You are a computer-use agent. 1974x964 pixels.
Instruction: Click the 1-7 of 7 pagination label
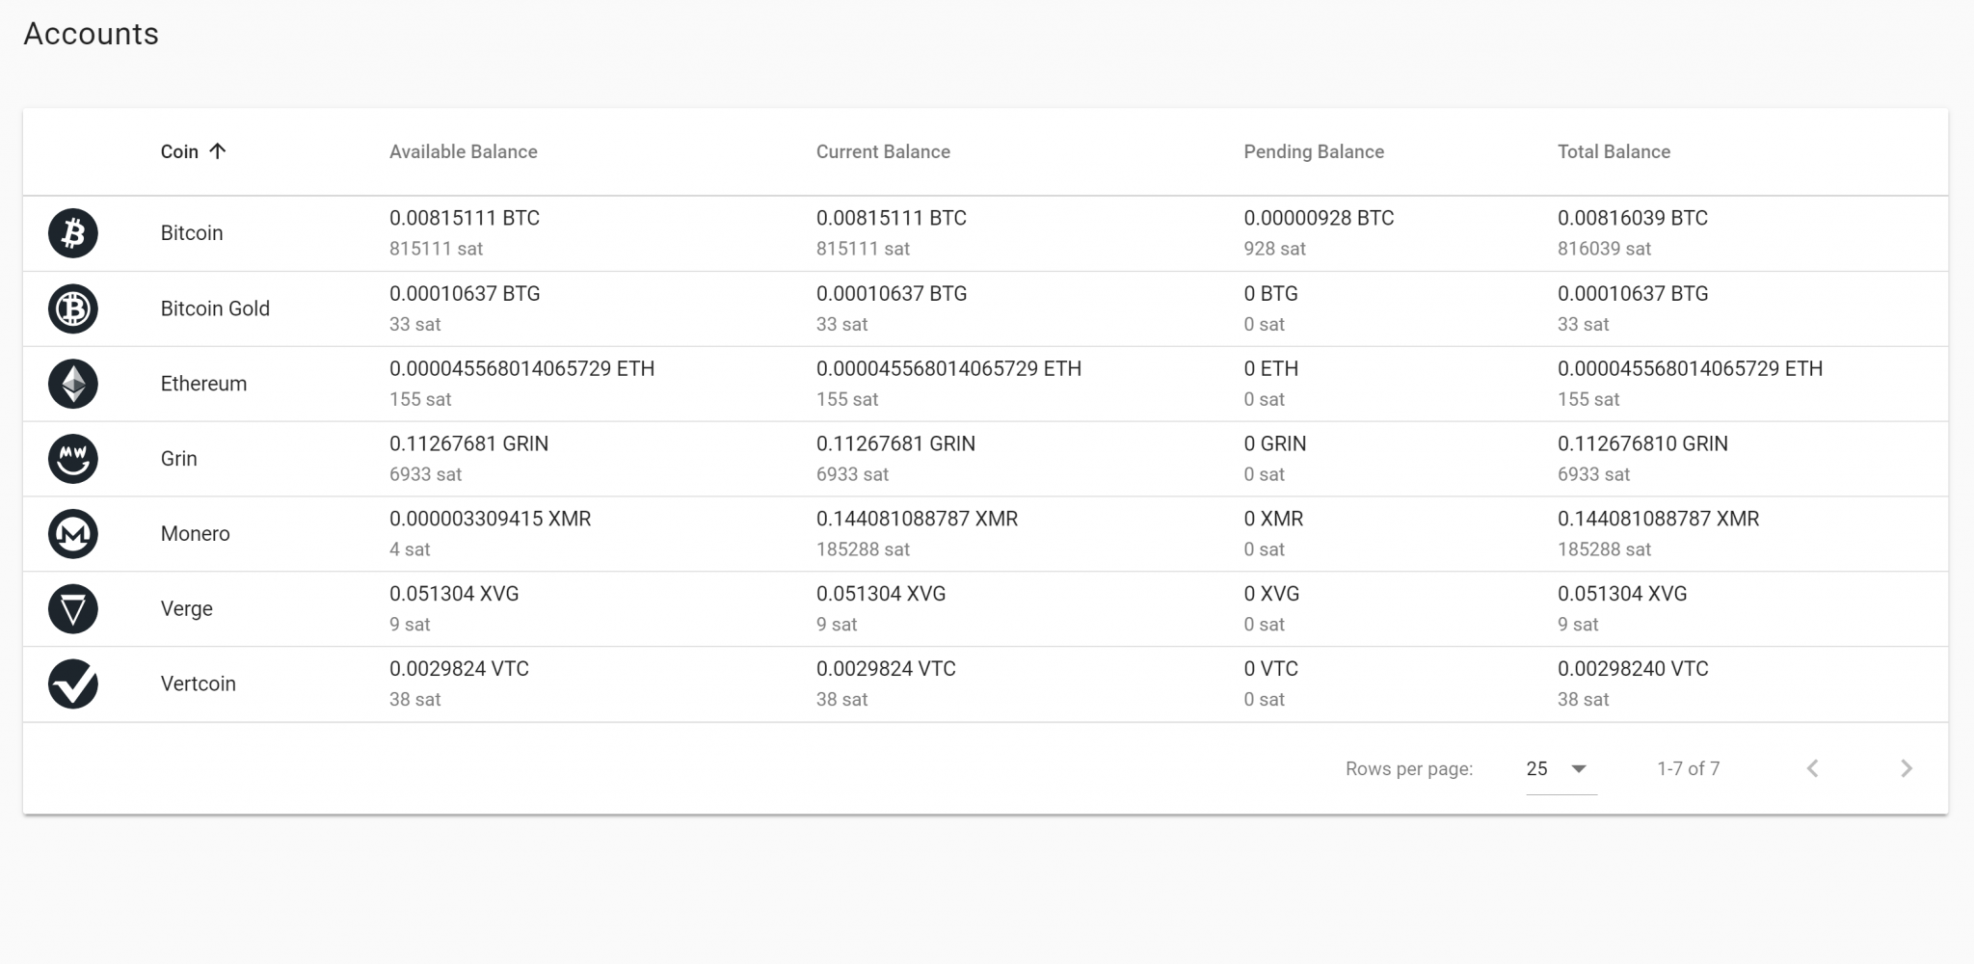pos(1688,768)
